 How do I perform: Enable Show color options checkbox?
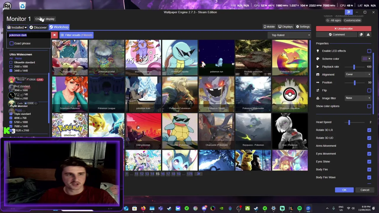[369, 106]
